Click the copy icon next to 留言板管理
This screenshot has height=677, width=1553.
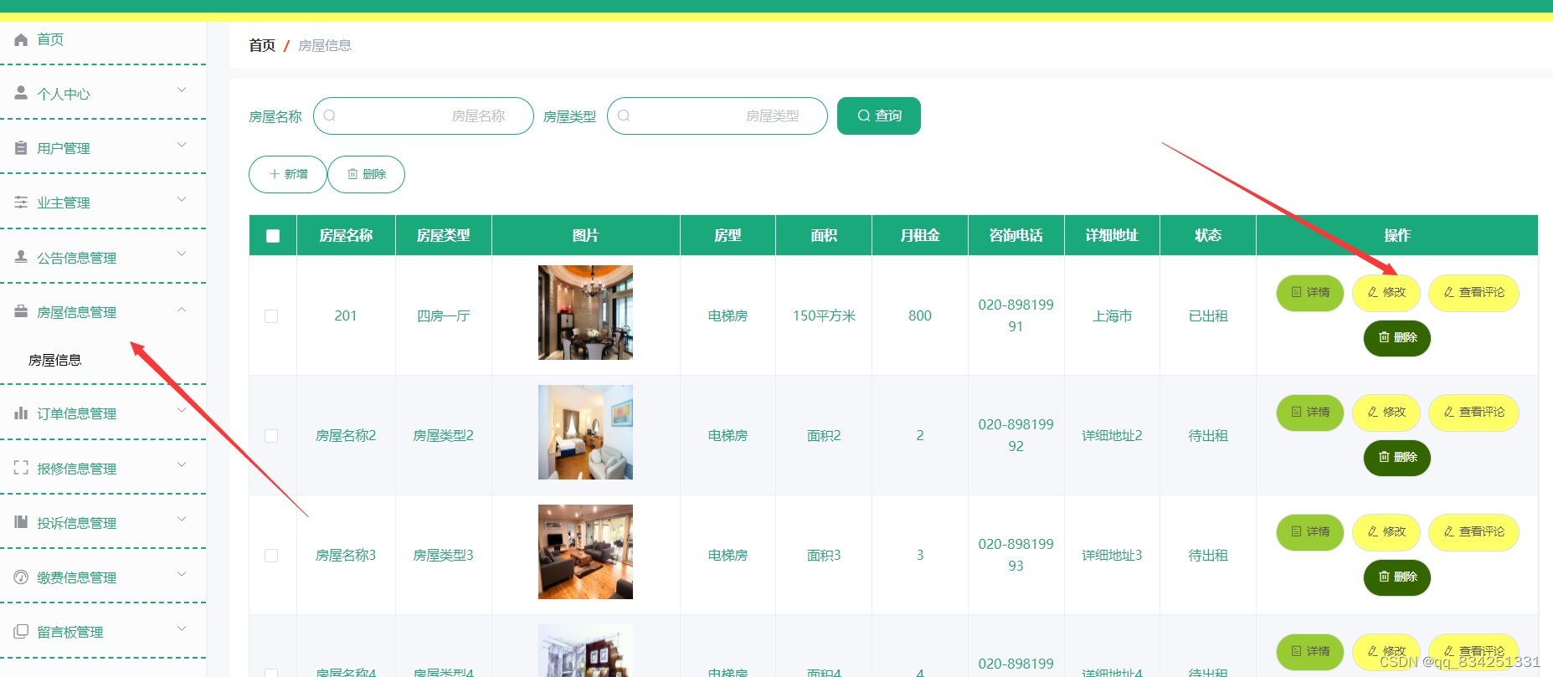click(21, 632)
